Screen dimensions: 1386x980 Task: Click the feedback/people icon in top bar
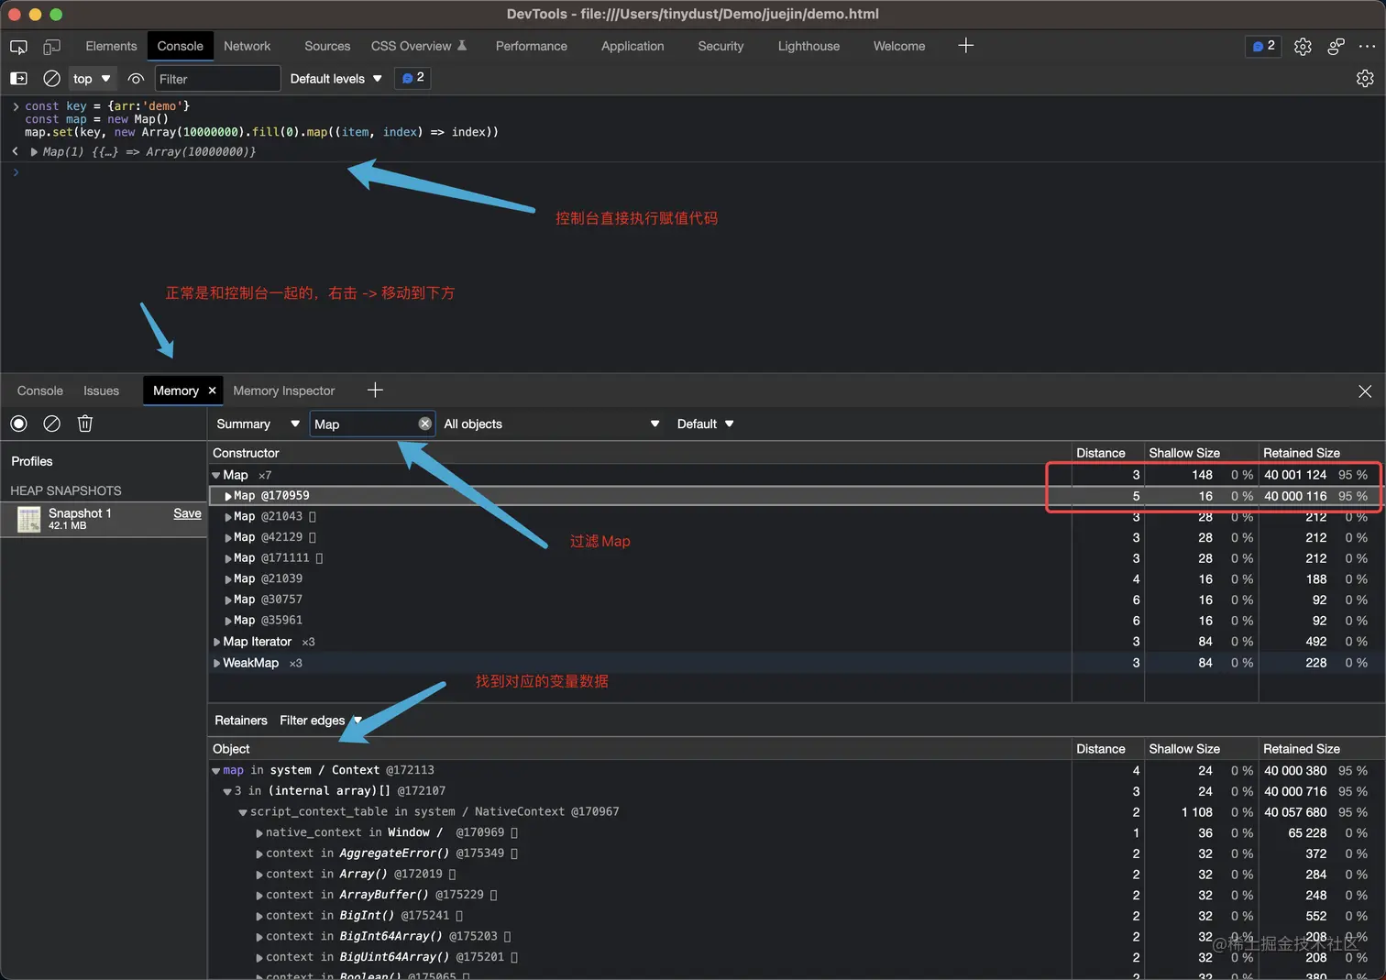[x=1336, y=47]
